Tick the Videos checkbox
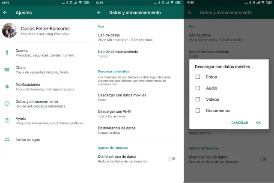Screen dimensions: 274x183 pos(197,99)
